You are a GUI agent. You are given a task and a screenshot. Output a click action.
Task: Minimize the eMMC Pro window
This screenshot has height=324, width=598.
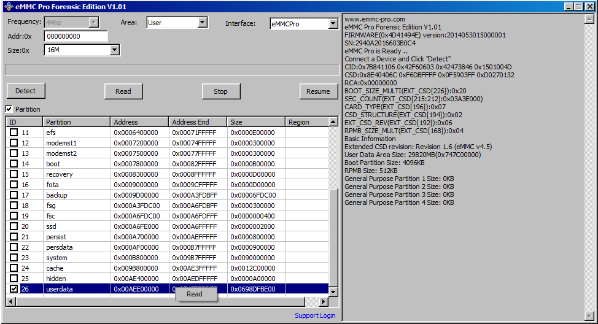click(569, 7)
